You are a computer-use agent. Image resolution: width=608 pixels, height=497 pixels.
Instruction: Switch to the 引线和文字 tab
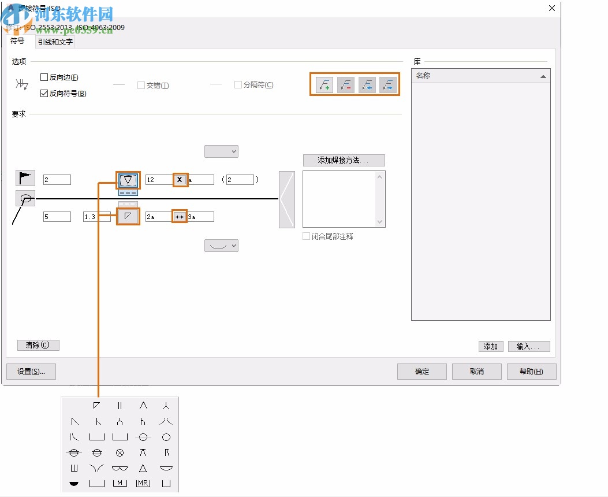pyautogui.click(x=54, y=42)
